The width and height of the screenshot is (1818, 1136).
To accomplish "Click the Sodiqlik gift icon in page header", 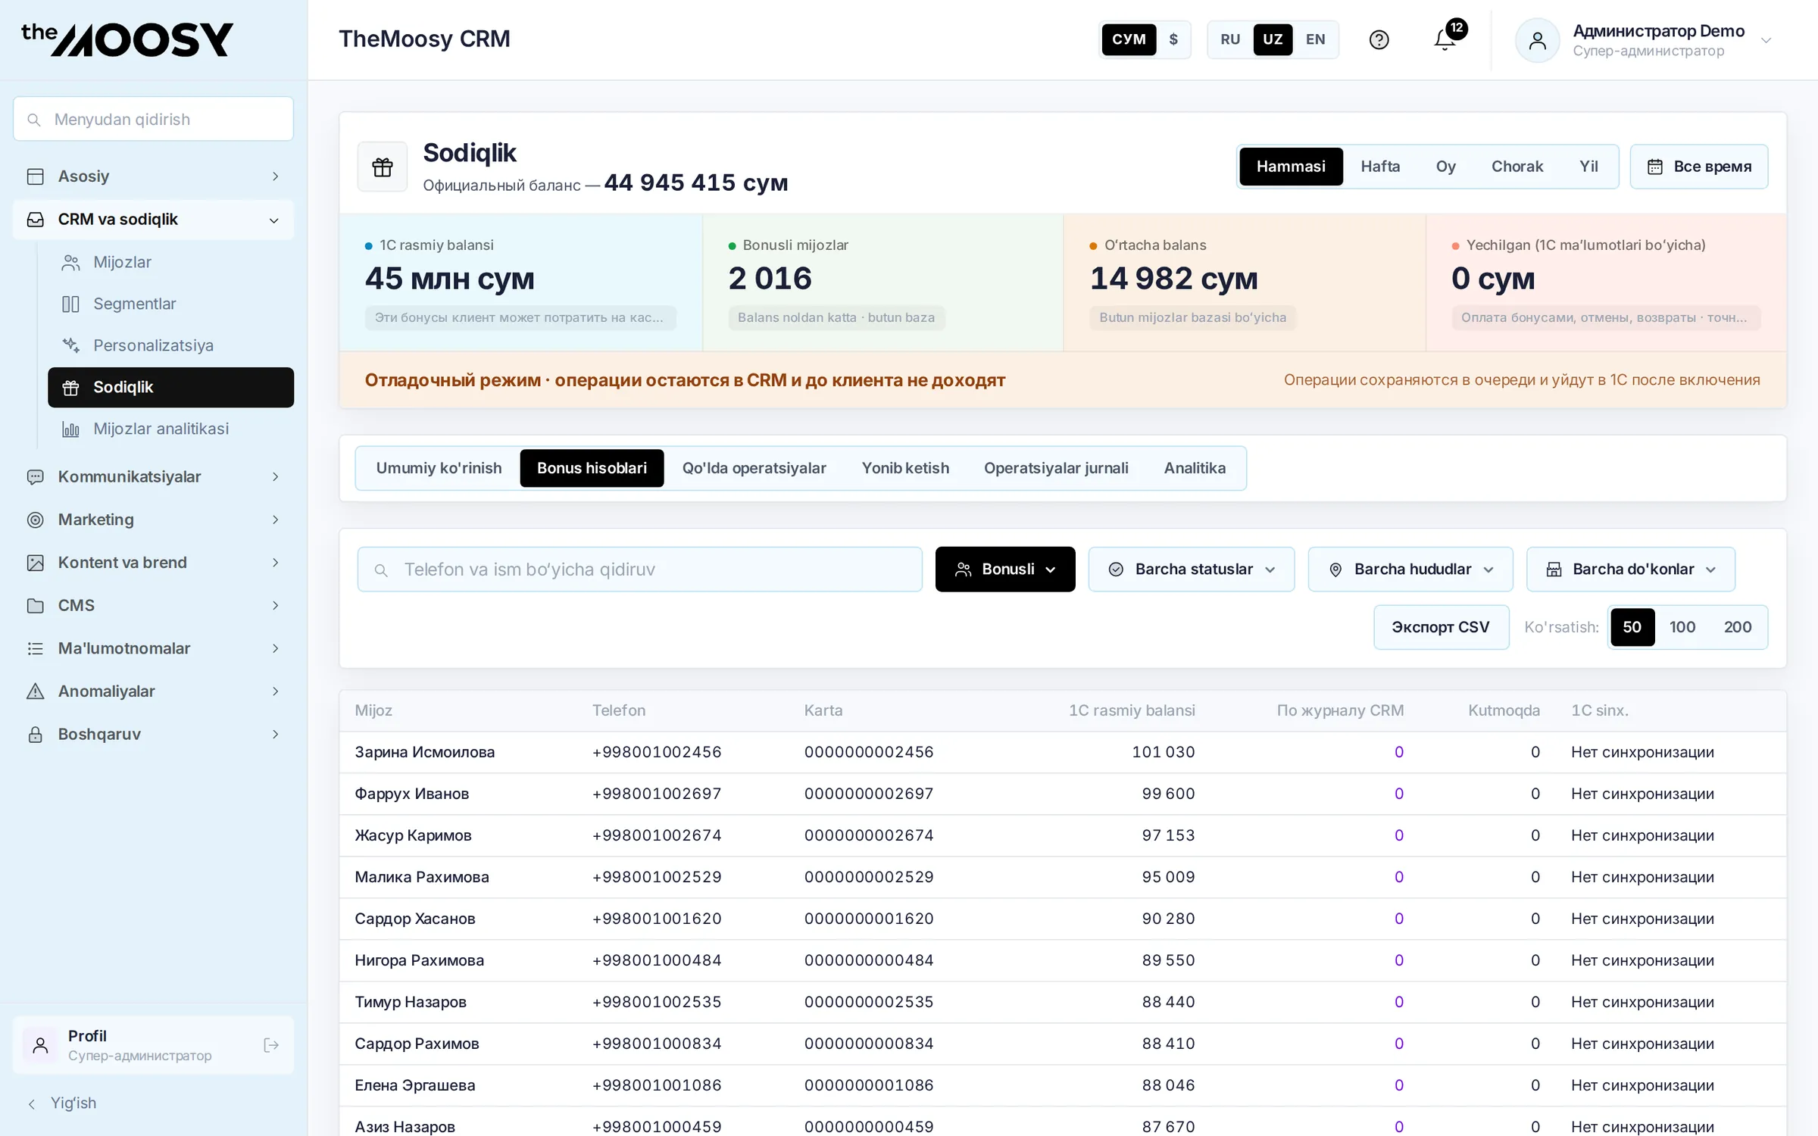I will pyautogui.click(x=383, y=167).
